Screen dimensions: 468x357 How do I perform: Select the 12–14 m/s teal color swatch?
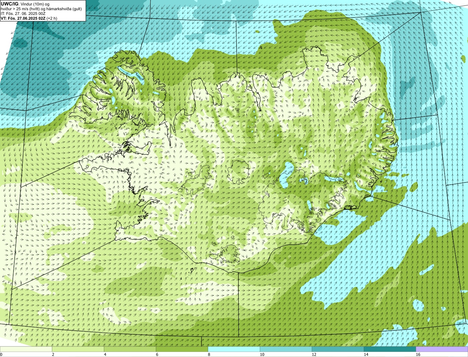click(338, 349)
